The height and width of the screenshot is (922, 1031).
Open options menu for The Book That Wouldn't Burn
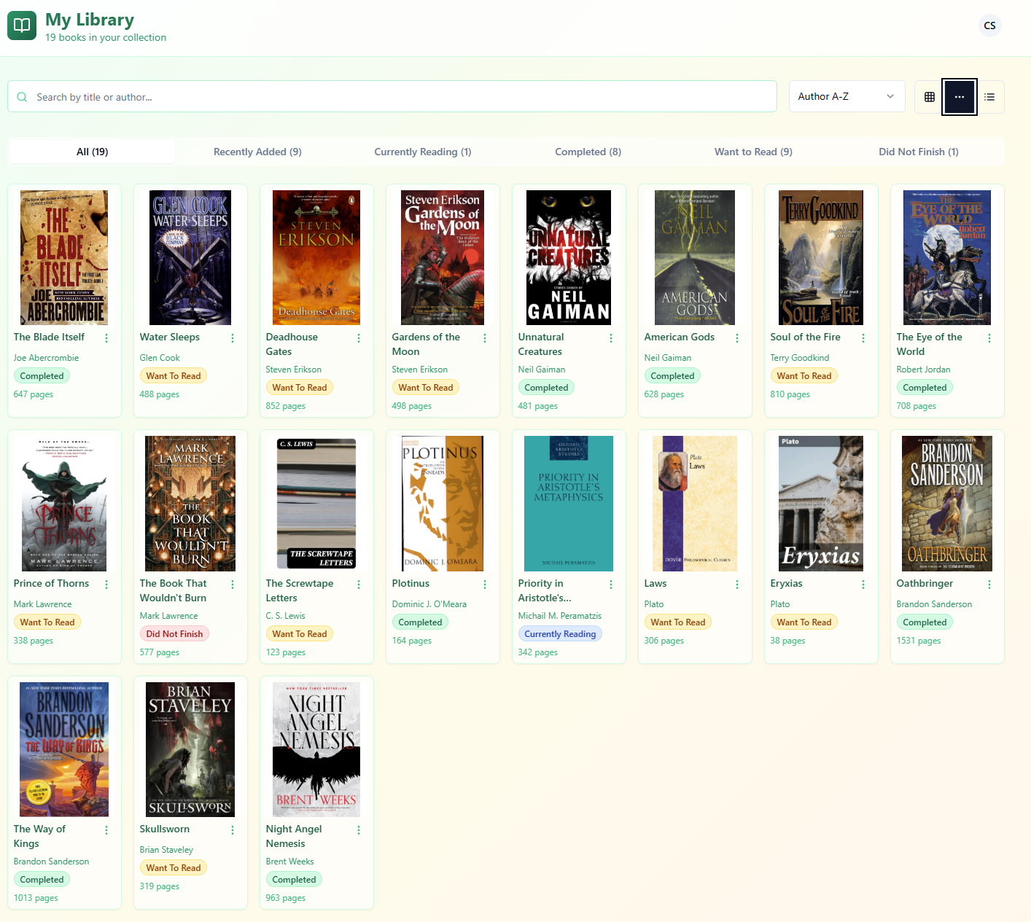point(233,585)
